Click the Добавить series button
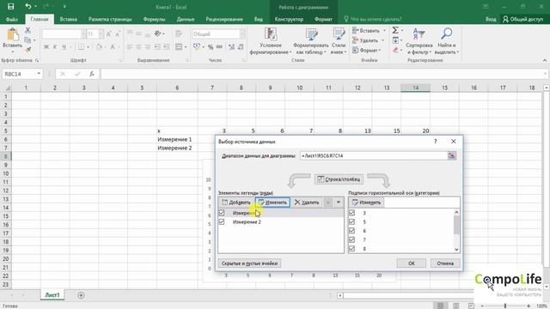550x309 pixels. click(236, 203)
